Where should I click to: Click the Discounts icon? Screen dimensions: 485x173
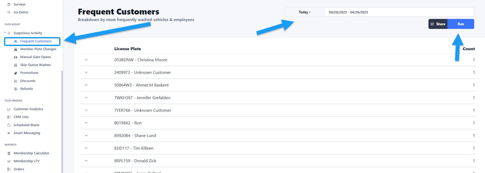click(x=16, y=81)
